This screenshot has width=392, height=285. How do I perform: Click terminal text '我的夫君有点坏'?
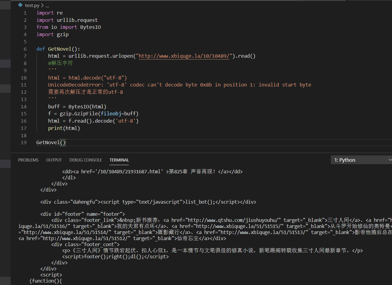click(136, 226)
